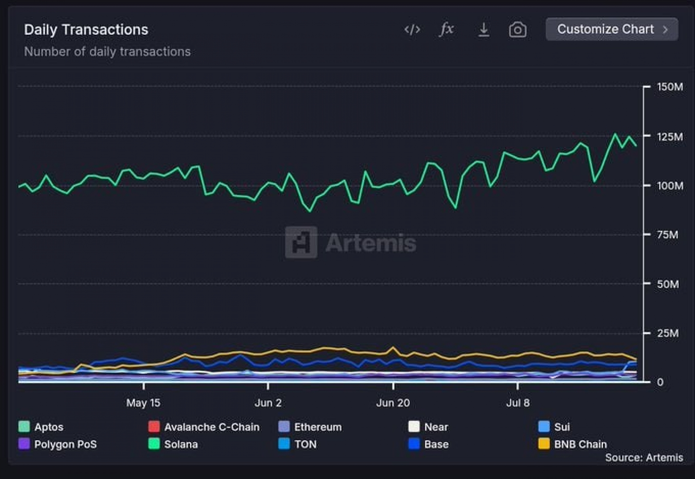Expand the Customize Chart chevron arrow
Image resolution: width=695 pixels, height=479 pixels.
[665, 29]
